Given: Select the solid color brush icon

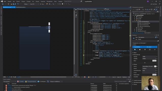Looking at the screenshot, I should tap(140, 50).
